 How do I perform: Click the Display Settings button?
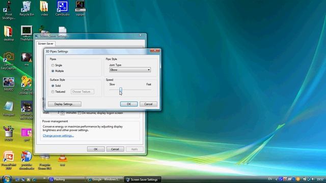65,104
